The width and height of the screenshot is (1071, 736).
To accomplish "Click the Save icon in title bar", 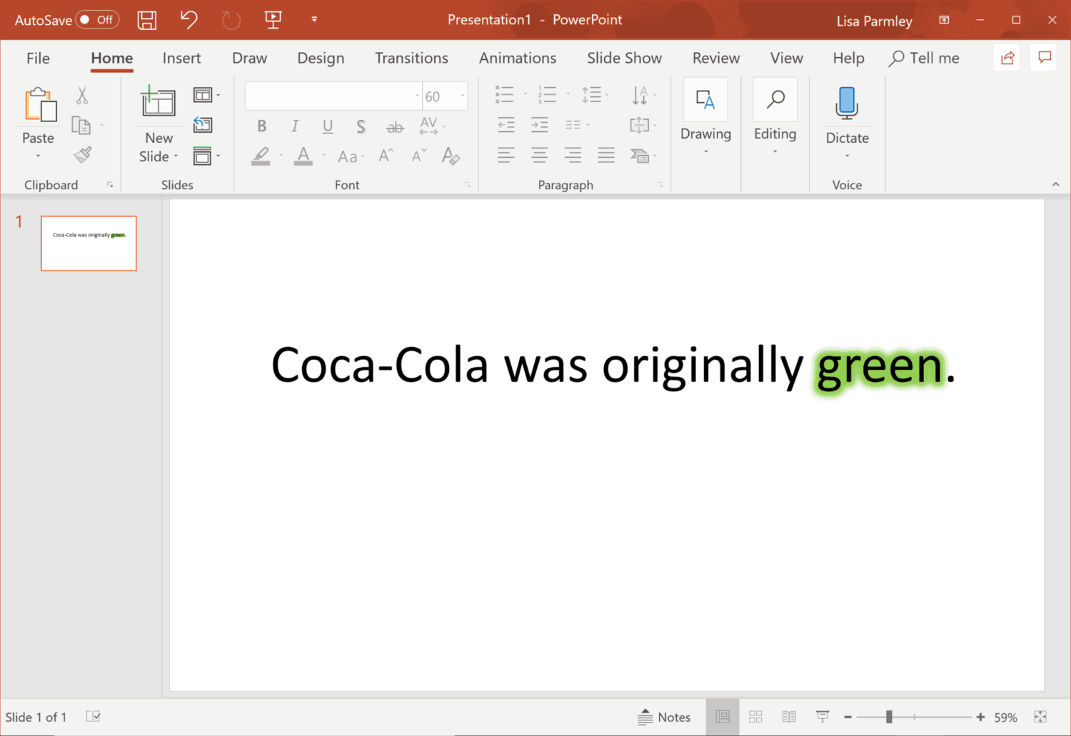I will point(147,20).
